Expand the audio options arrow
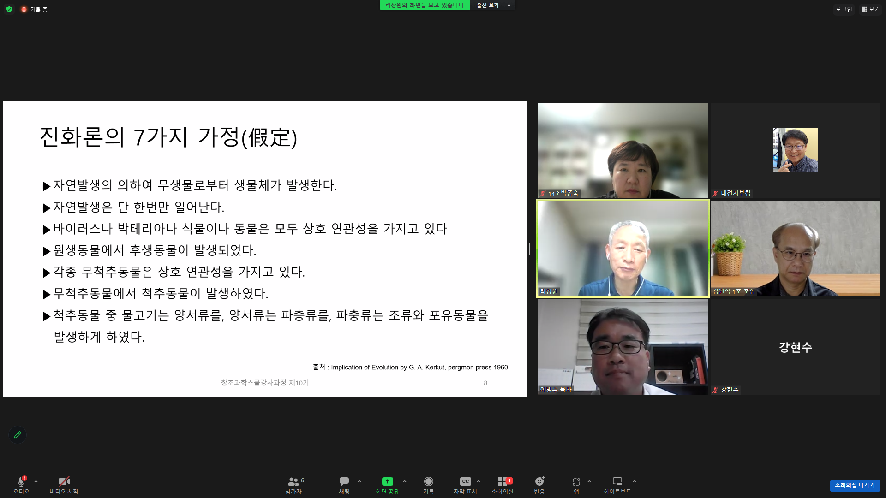The width and height of the screenshot is (886, 498). click(x=36, y=481)
